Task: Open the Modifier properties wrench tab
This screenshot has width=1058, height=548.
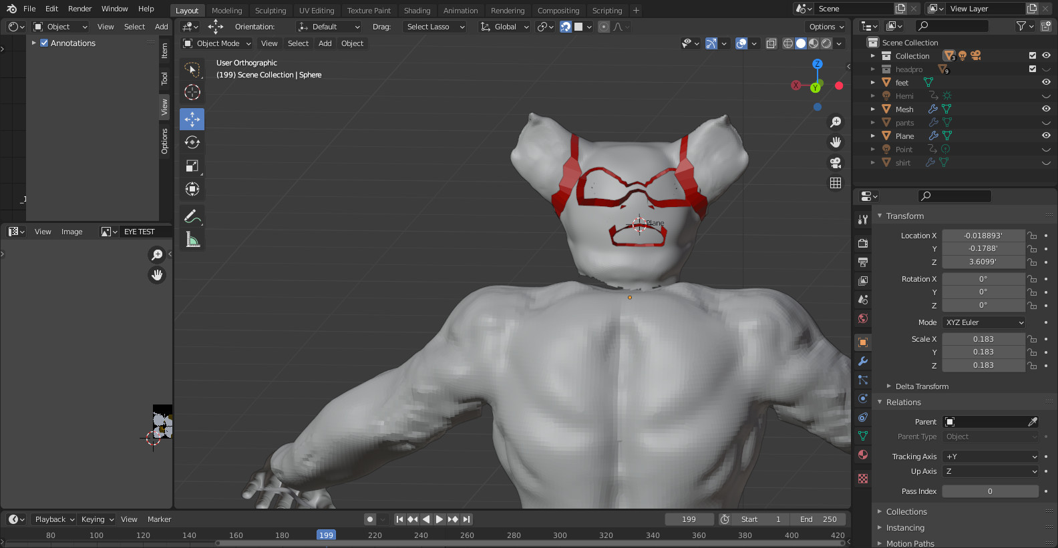Action: coord(863,361)
